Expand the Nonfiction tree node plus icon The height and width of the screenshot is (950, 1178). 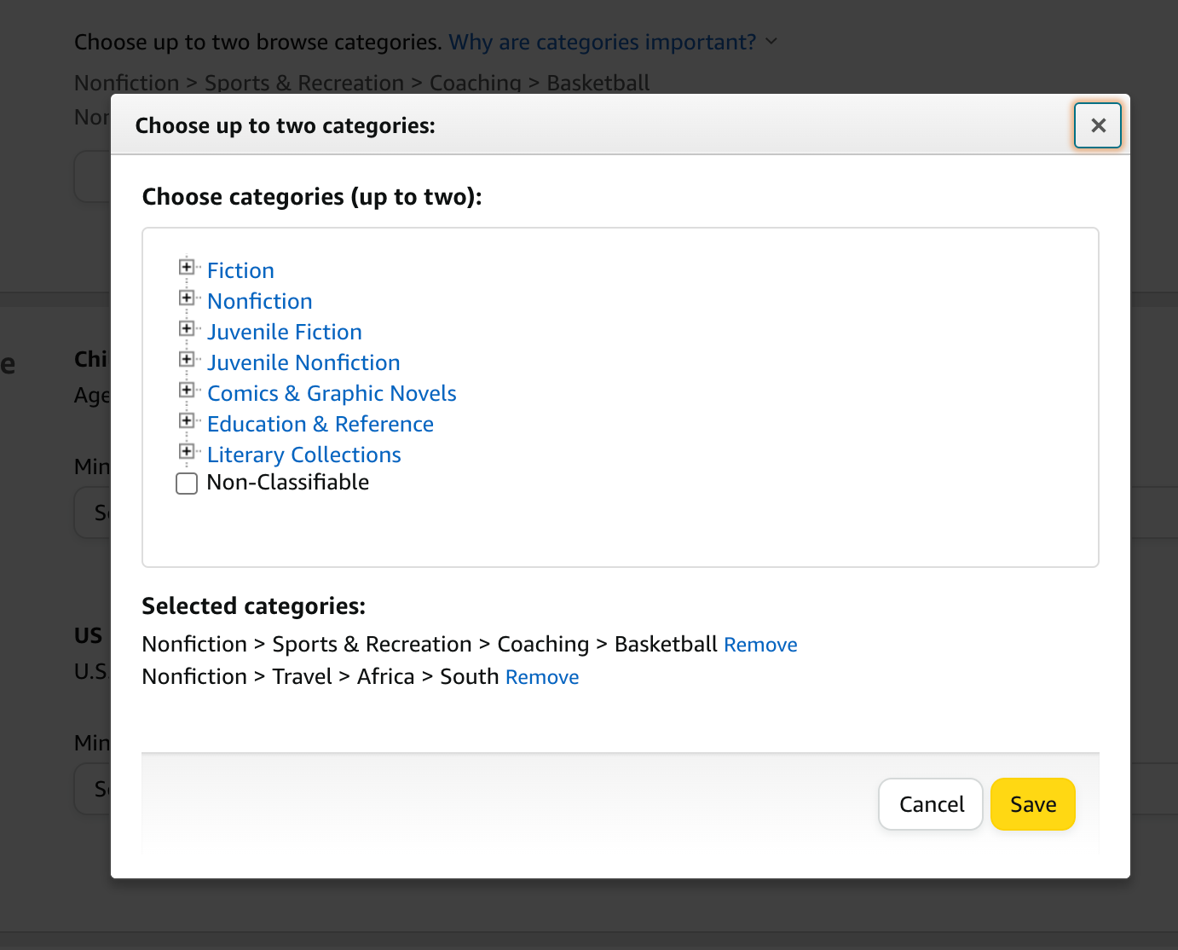[187, 298]
